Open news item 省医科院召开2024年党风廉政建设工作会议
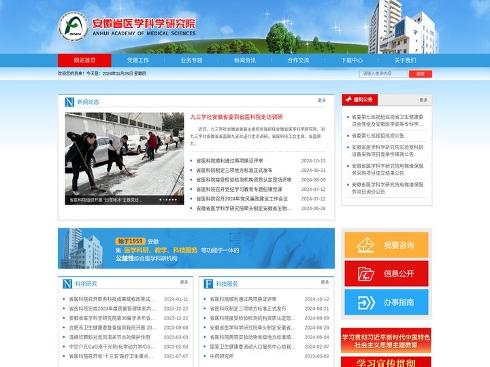Screen dimensions: 490x367 [x=242, y=198]
